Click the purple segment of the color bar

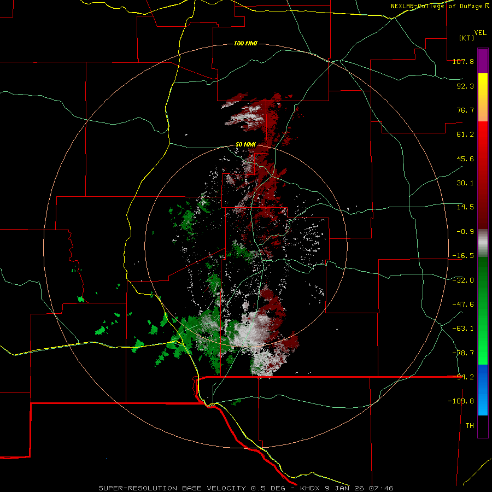pyautogui.click(x=483, y=61)
